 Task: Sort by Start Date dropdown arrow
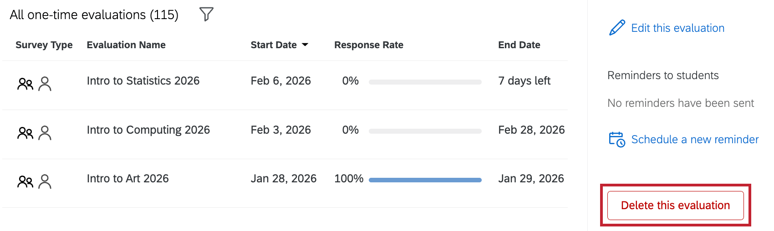click(305, 45)
